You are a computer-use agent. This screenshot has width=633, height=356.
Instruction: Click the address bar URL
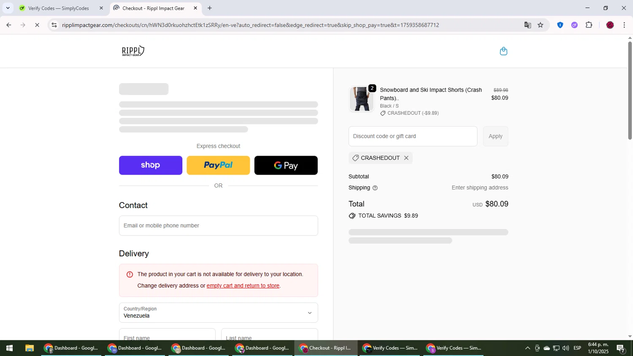click(251, 25)
